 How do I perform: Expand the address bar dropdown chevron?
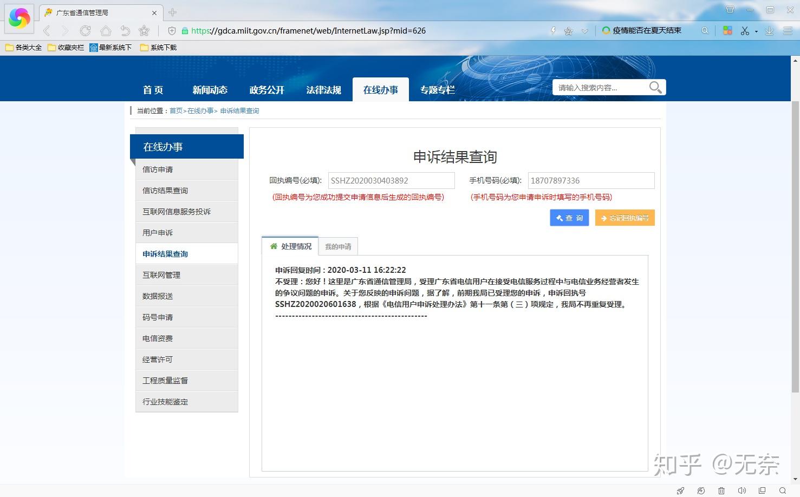click(584, 31)
